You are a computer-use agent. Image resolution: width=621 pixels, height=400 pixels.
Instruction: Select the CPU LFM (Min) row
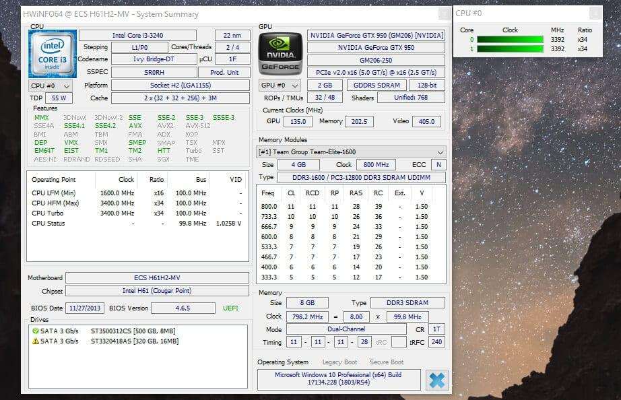(x=137, y=193)
